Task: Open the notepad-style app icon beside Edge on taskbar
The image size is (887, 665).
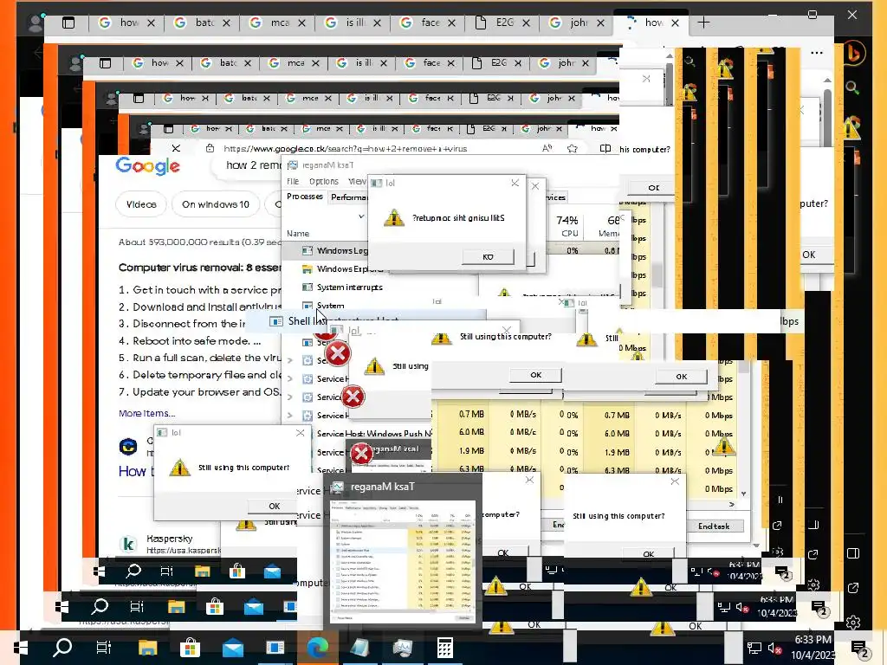Action: (x=359, y=648)
